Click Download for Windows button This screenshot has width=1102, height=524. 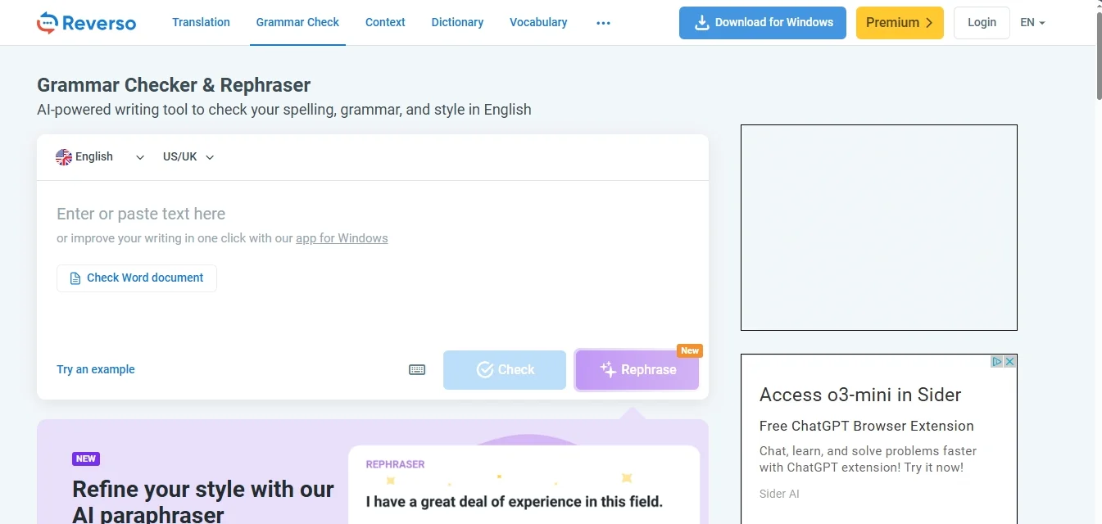(763, 23)
